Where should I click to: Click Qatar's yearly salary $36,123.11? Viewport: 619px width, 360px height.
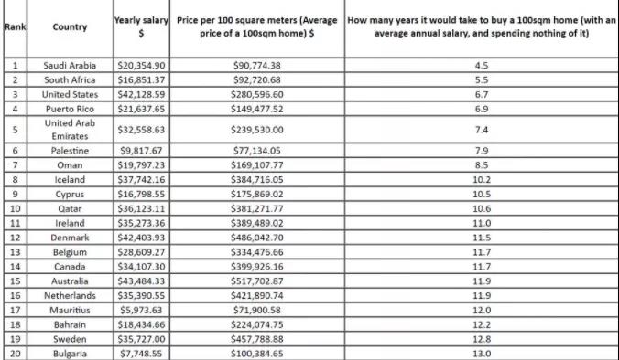(x=141, y=208)
